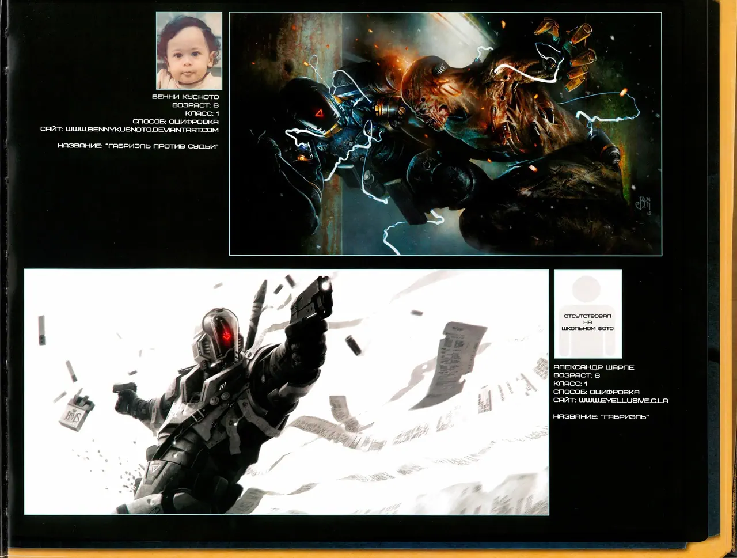The image size is (737, 558).
Task: Select the silhouette placeholder with 'Отсутствовал на школьном фото'
Action: [x=587, y=322]
